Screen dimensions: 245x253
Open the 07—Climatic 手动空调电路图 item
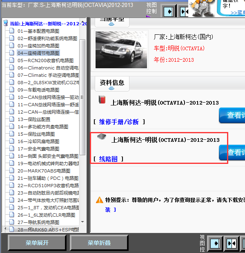(48, 75)
